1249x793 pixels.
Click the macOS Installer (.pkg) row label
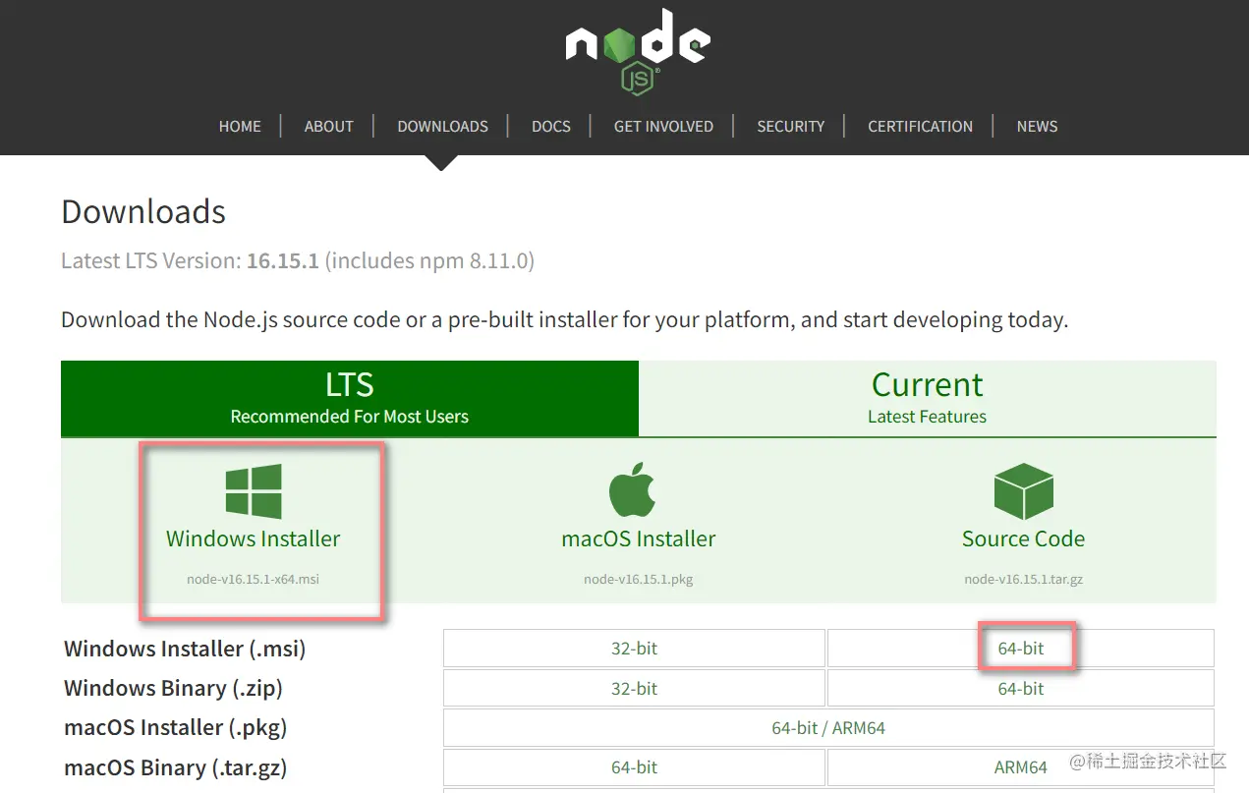click(176, 728)
